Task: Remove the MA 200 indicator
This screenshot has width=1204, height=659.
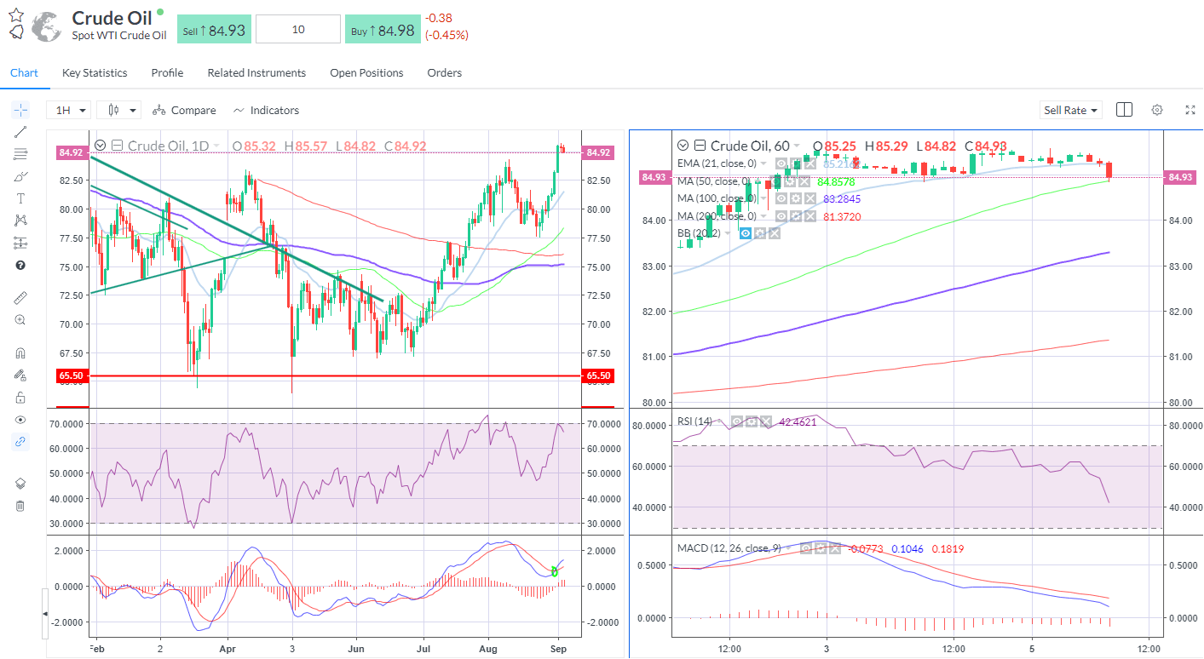Action: [x=810, y=216]
